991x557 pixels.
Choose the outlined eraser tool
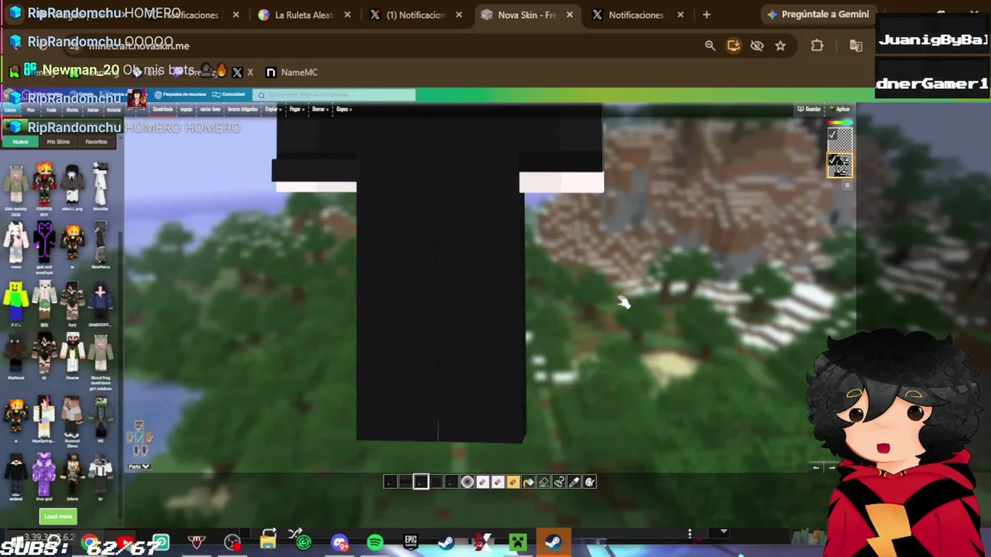click(x=544, y=482)
